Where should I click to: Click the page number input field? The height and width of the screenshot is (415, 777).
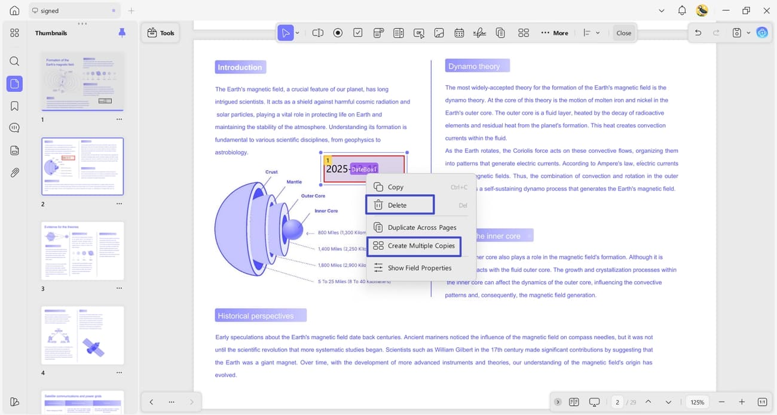click(x=617, y=402)
